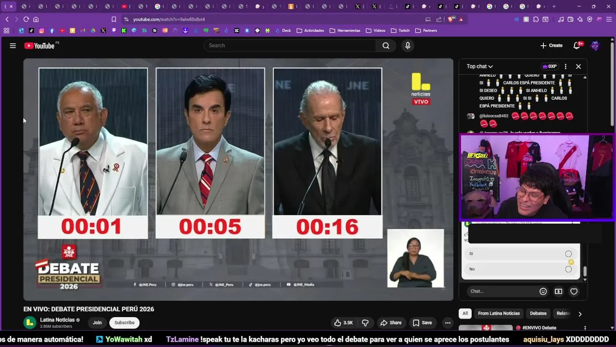Click the Create button
The width and height of the screenshot is (616, 347).
[552, 45]
